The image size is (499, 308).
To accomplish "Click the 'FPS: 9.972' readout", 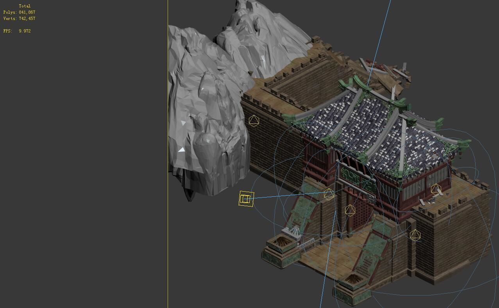I will (x=17, y=31).
